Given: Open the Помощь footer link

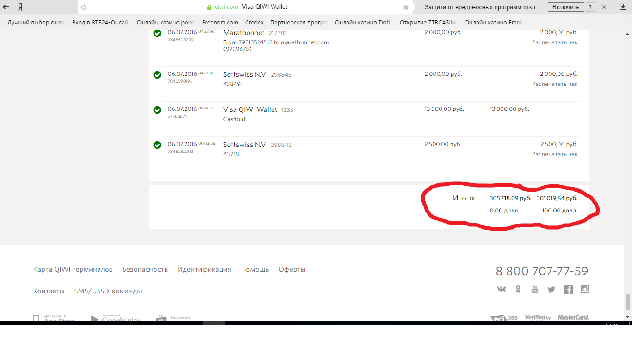Looking at the screenshot, I should [x=255, y=269].
